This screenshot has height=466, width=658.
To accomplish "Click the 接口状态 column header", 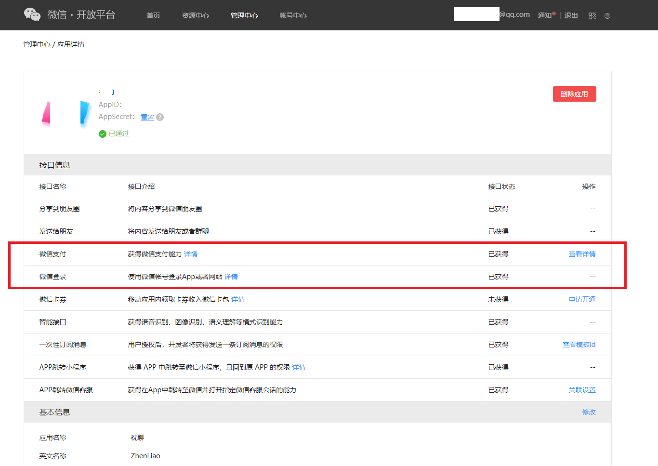I will point(501,186).
